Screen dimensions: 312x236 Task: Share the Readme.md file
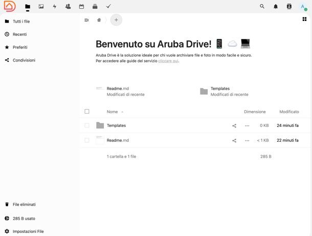pos(234,140)
